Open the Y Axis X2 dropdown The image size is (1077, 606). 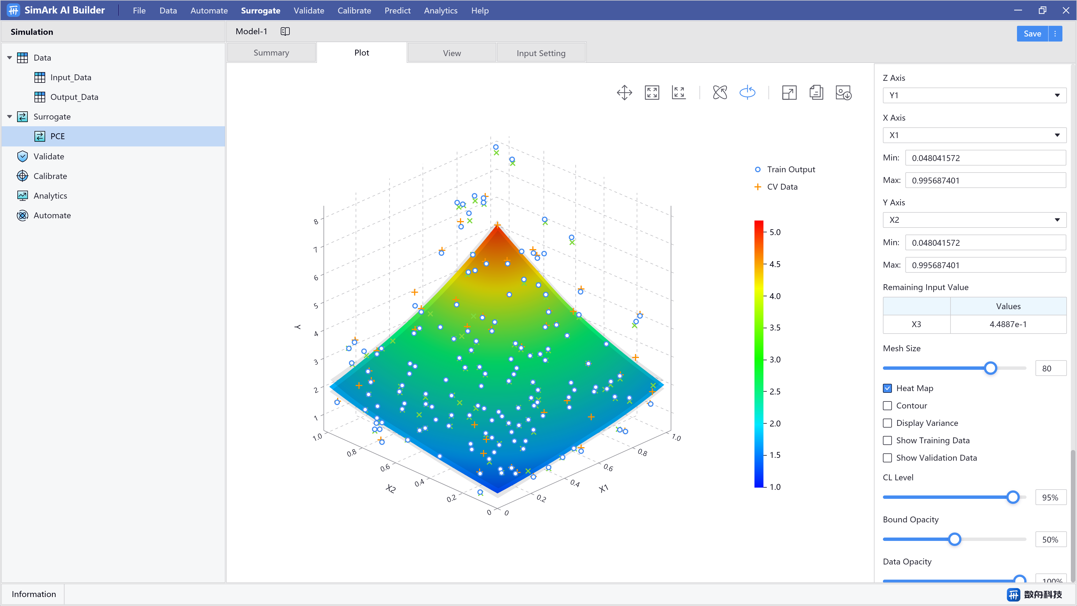[974, 220]
